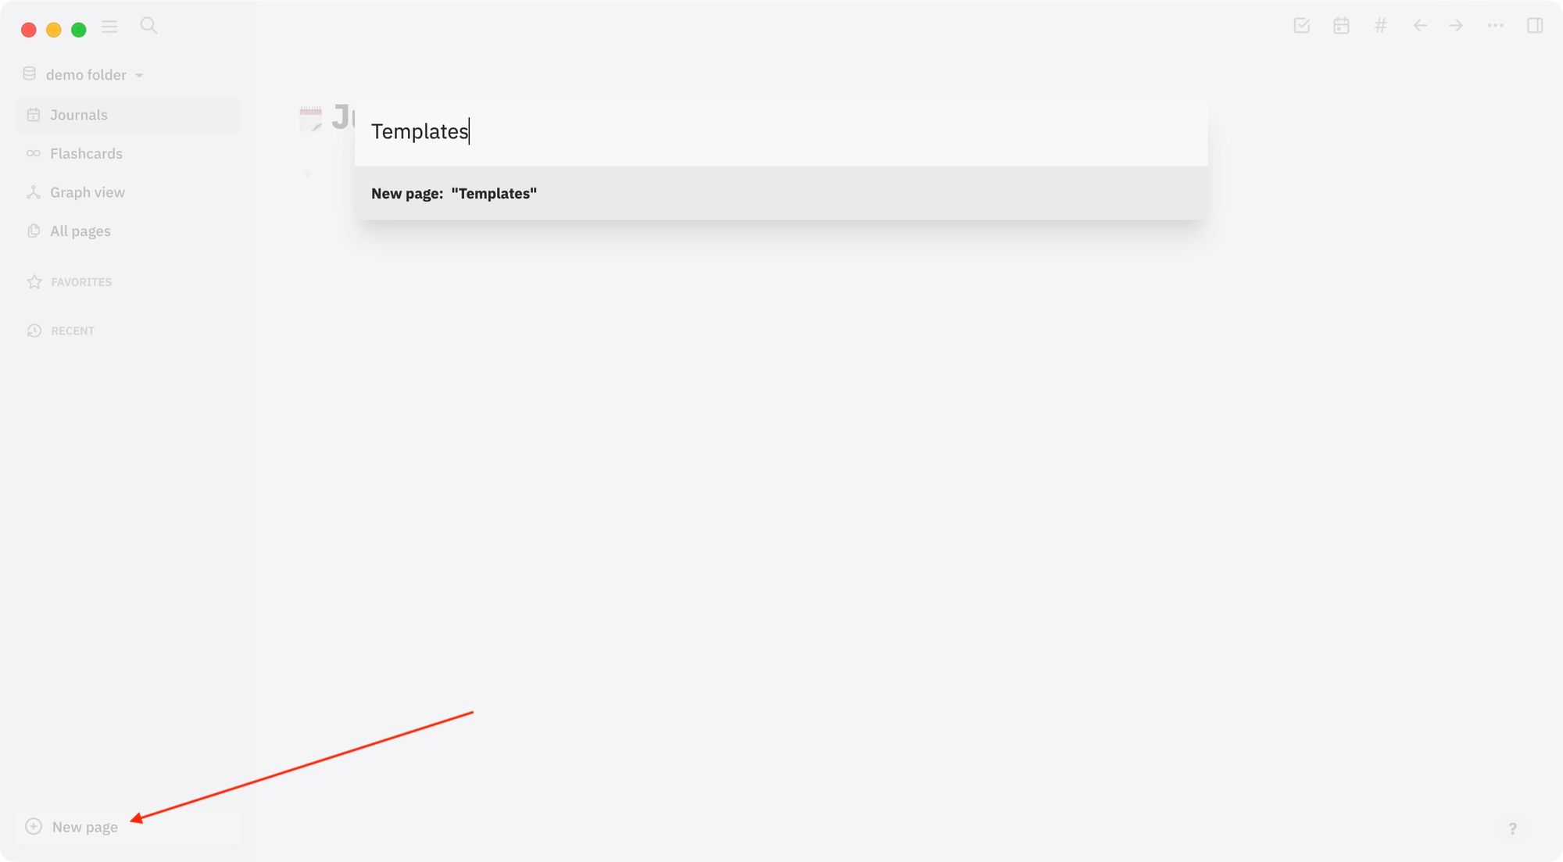
Task: Click the more options ellipsis button
Action: [1496, 26]
